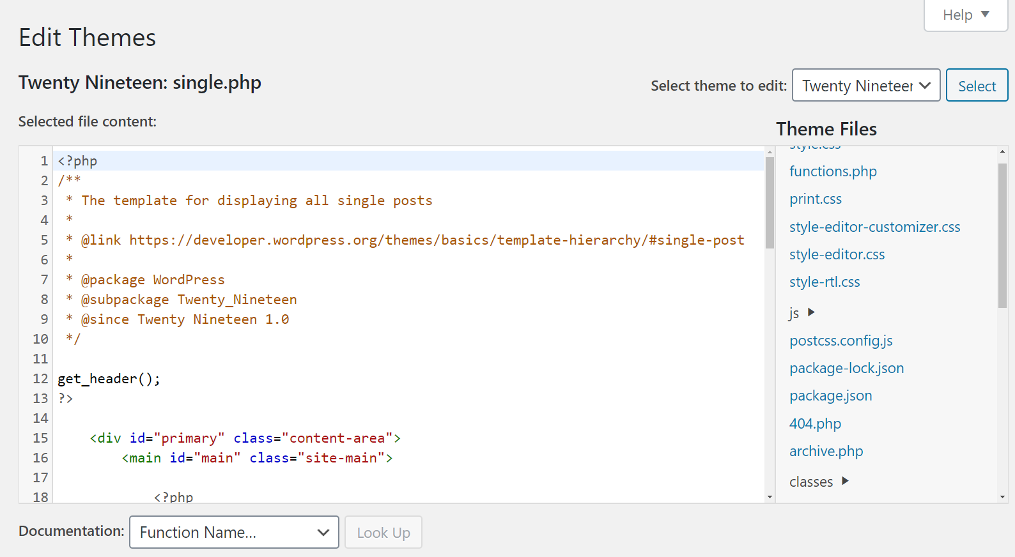Open package-lock.json file
This screenshot has height=557, width=1015.
(x=846, y=368)
